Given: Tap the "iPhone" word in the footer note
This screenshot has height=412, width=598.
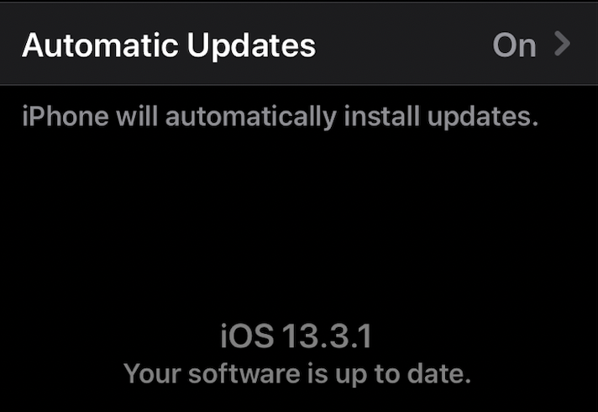Looking at the screenshot, I should point(66,116).
